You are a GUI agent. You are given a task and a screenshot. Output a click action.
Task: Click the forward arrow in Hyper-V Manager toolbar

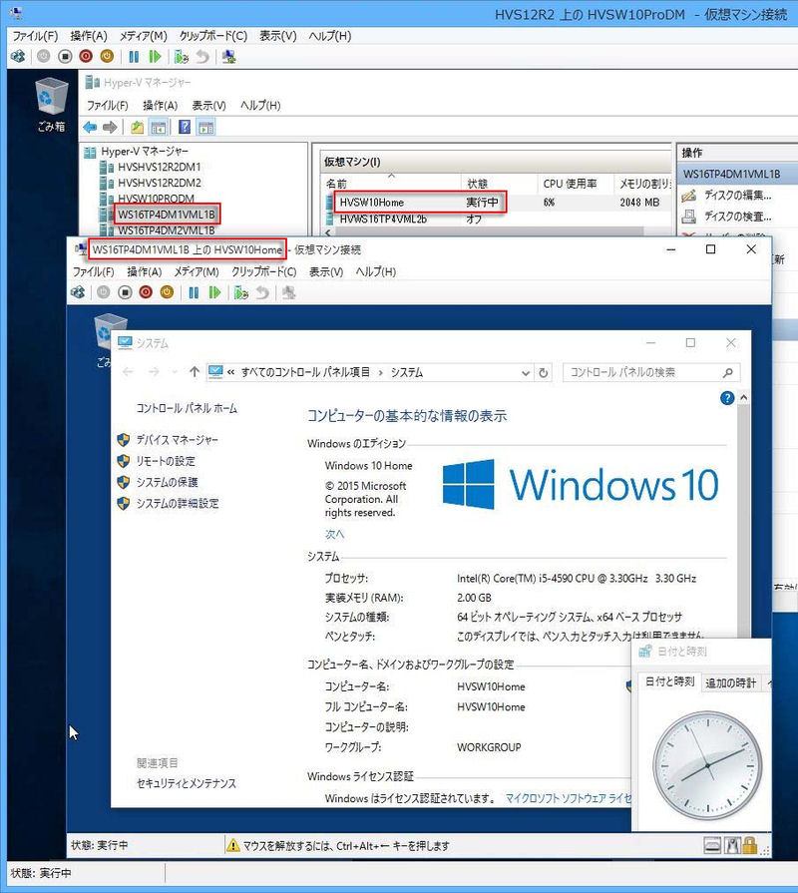click(110, 127)
